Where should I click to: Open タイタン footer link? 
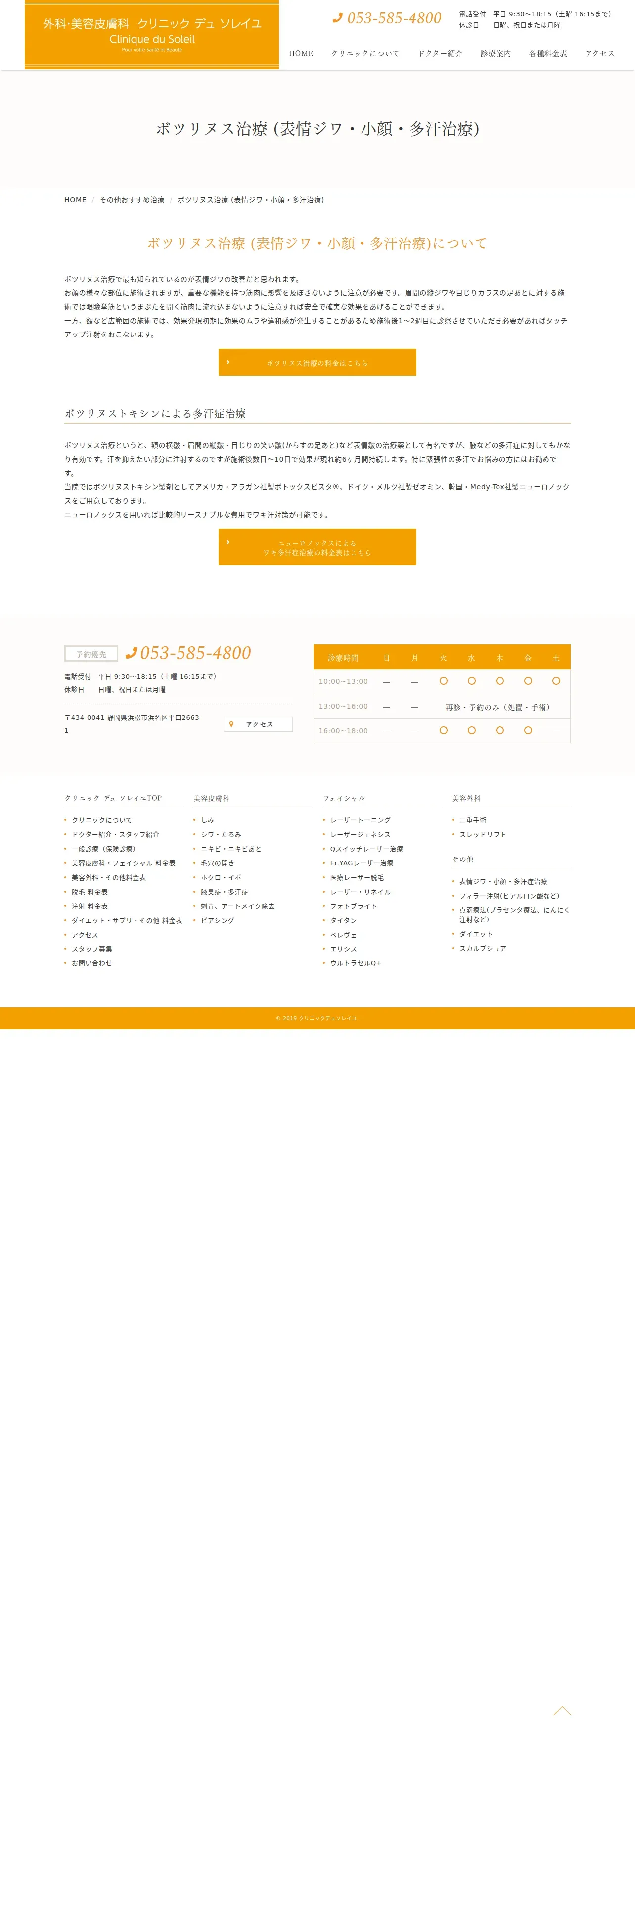click(344, 920)
